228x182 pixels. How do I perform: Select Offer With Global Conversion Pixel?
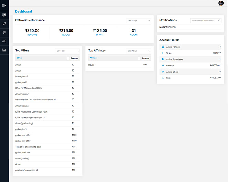click(x=31, y=112)
